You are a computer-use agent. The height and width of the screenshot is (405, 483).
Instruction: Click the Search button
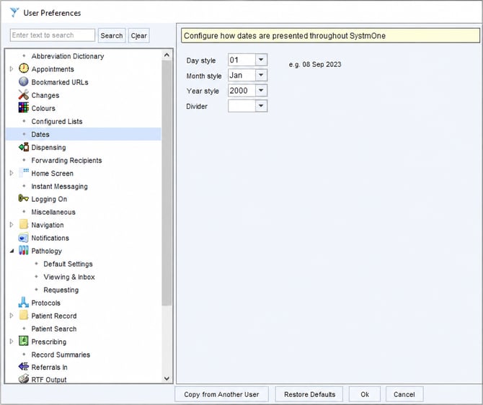click(x=112, y=35)
